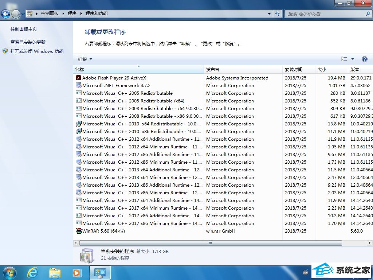This screenshot has width=373, height=280.
Task: Click the Visual C++ 2008 x64 Redistributable icon
Action: 79,108
